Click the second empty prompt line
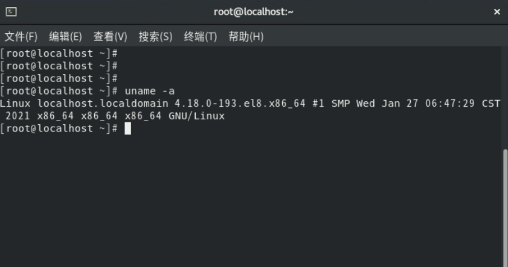508x267 pixels. 59,66
